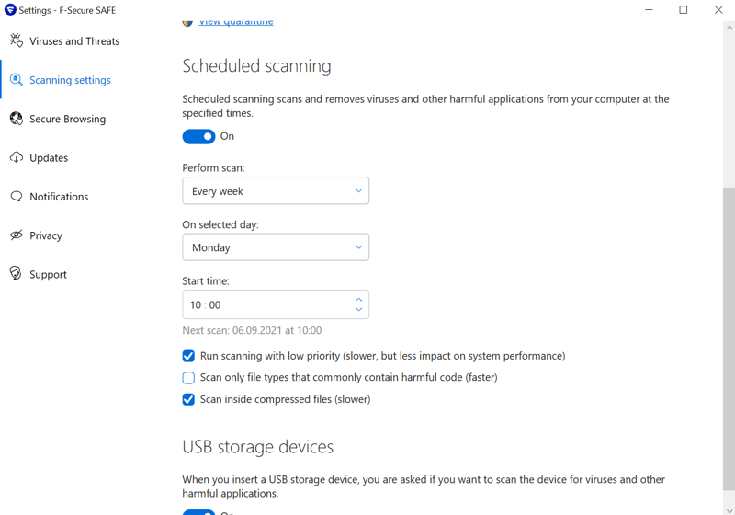
Task: Click the Updates cloud download icon
Action: pos(16,157)
